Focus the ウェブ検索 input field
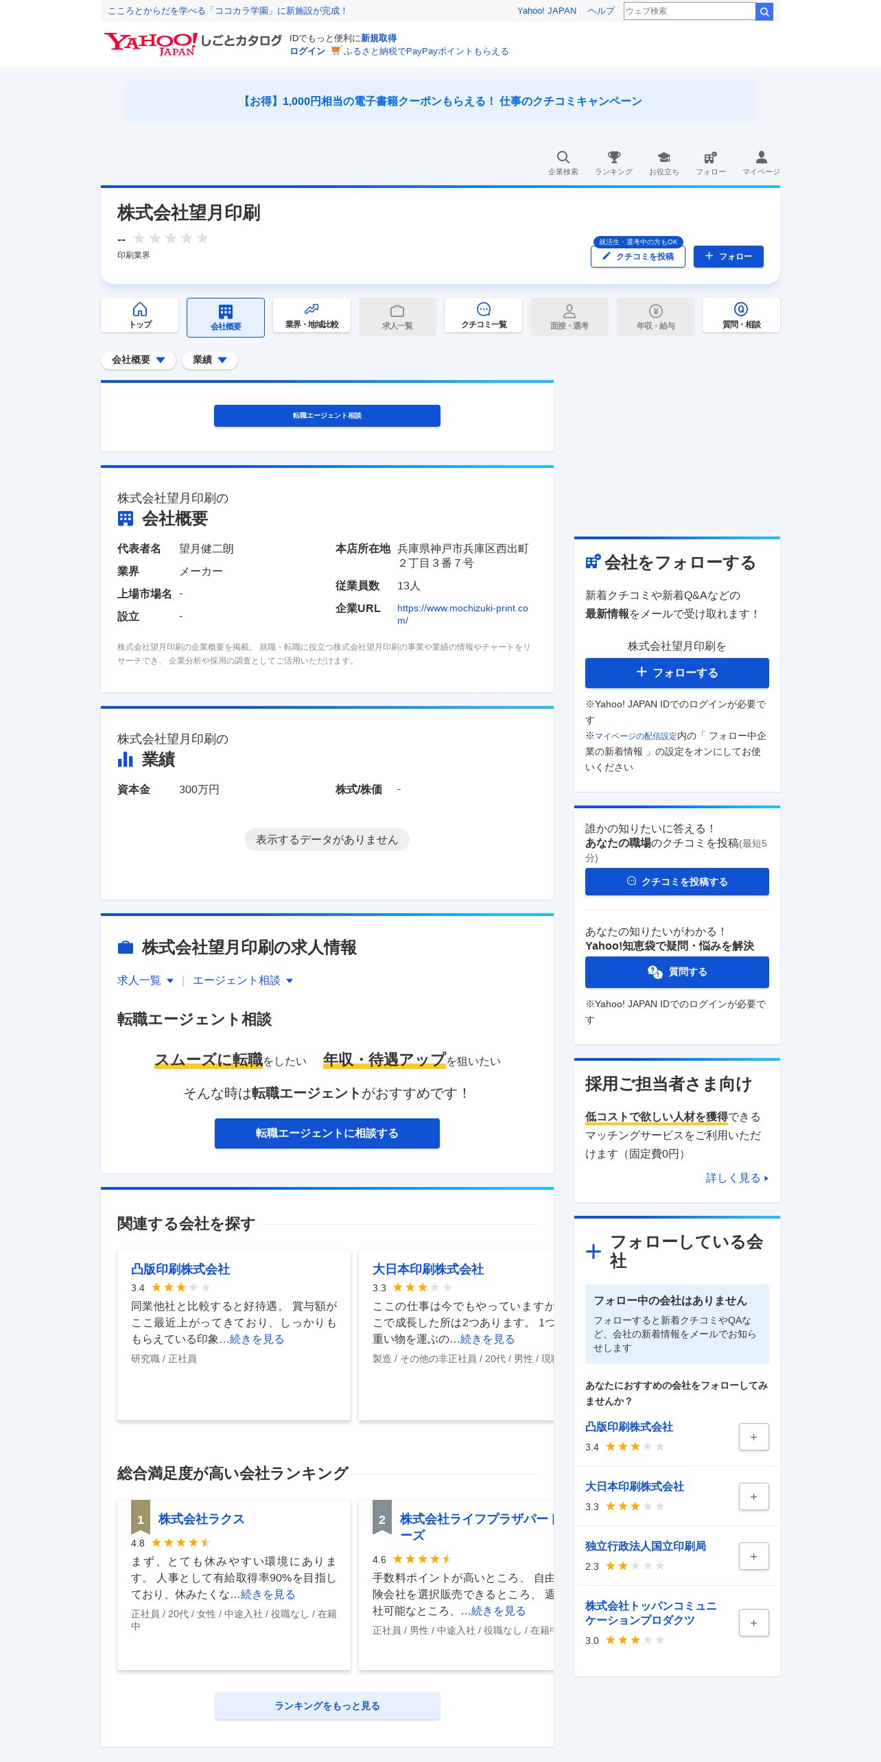The image size is (881, 1762). (x=689, y=11)
